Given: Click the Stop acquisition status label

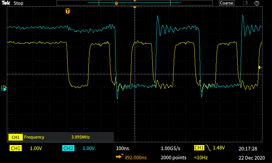Looking at the screenshot, I should 19,3.
